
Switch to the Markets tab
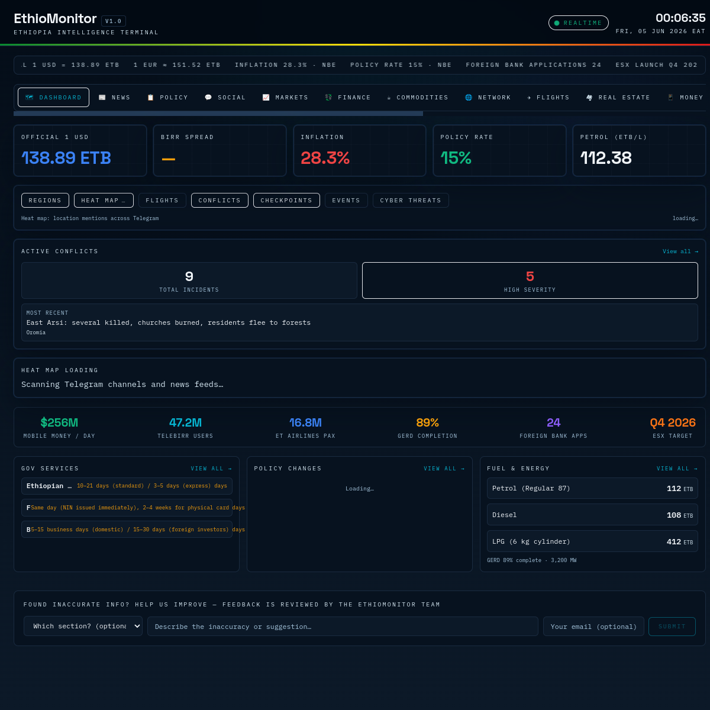point(285,98)
